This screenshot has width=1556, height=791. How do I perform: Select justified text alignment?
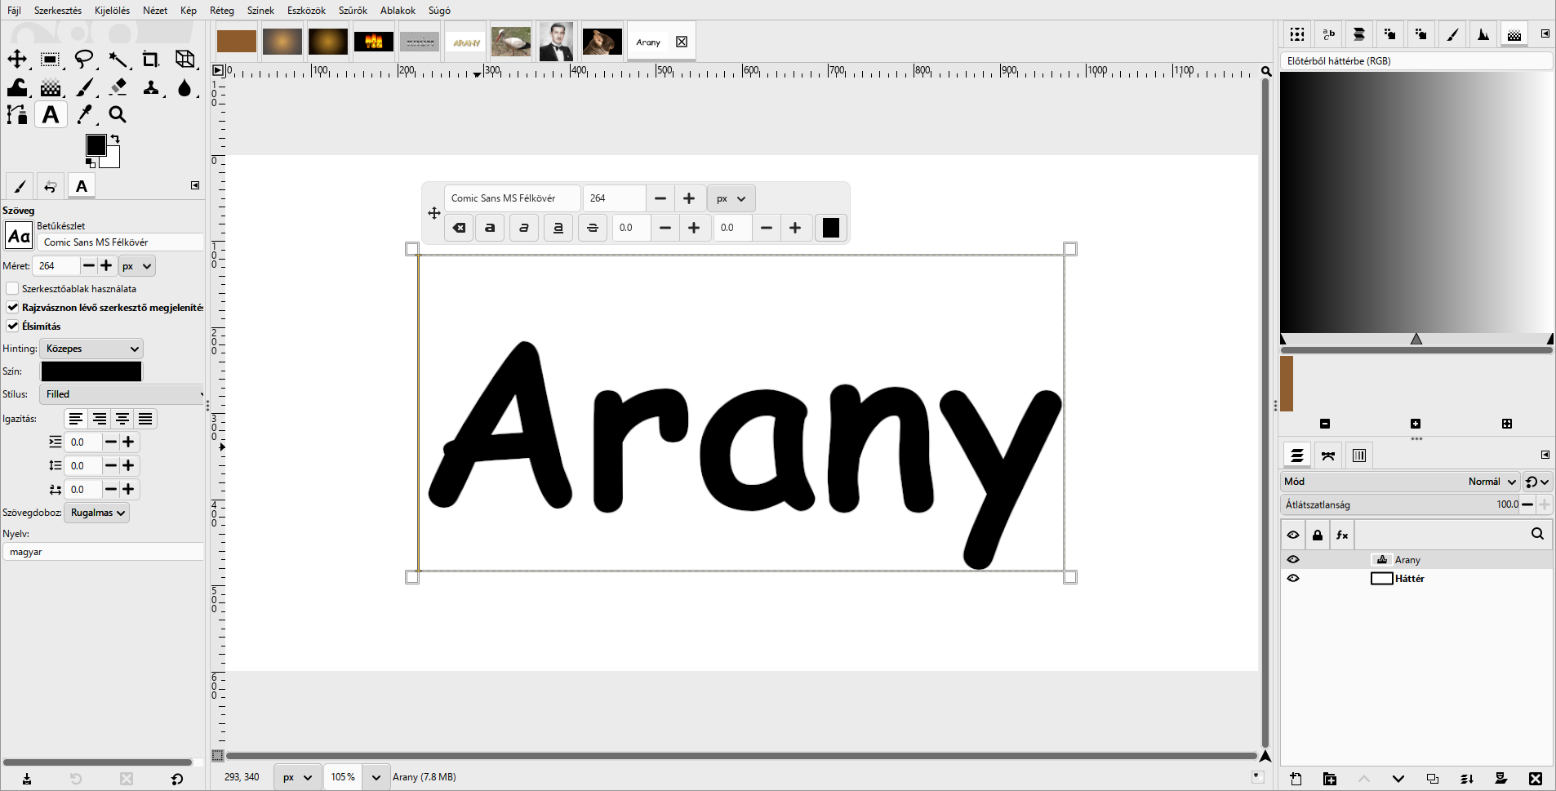coord(145,419)
